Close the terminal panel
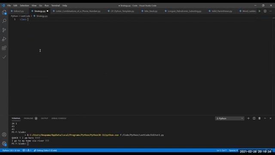Image resolution: width=275 pixels, height=155 pixels. [x=270, y=118]
